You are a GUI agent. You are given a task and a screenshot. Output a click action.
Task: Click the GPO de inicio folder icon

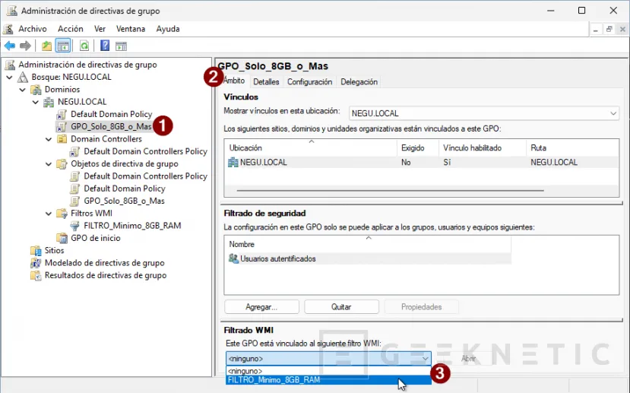pyautogui.click(x=62, y=238)
